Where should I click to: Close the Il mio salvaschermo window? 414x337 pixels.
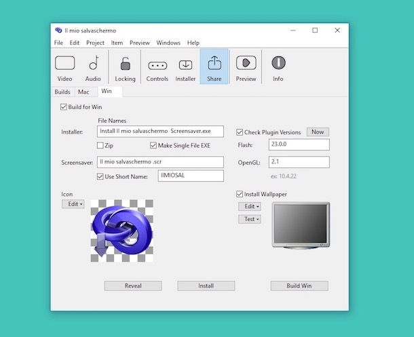click(337, 31)
